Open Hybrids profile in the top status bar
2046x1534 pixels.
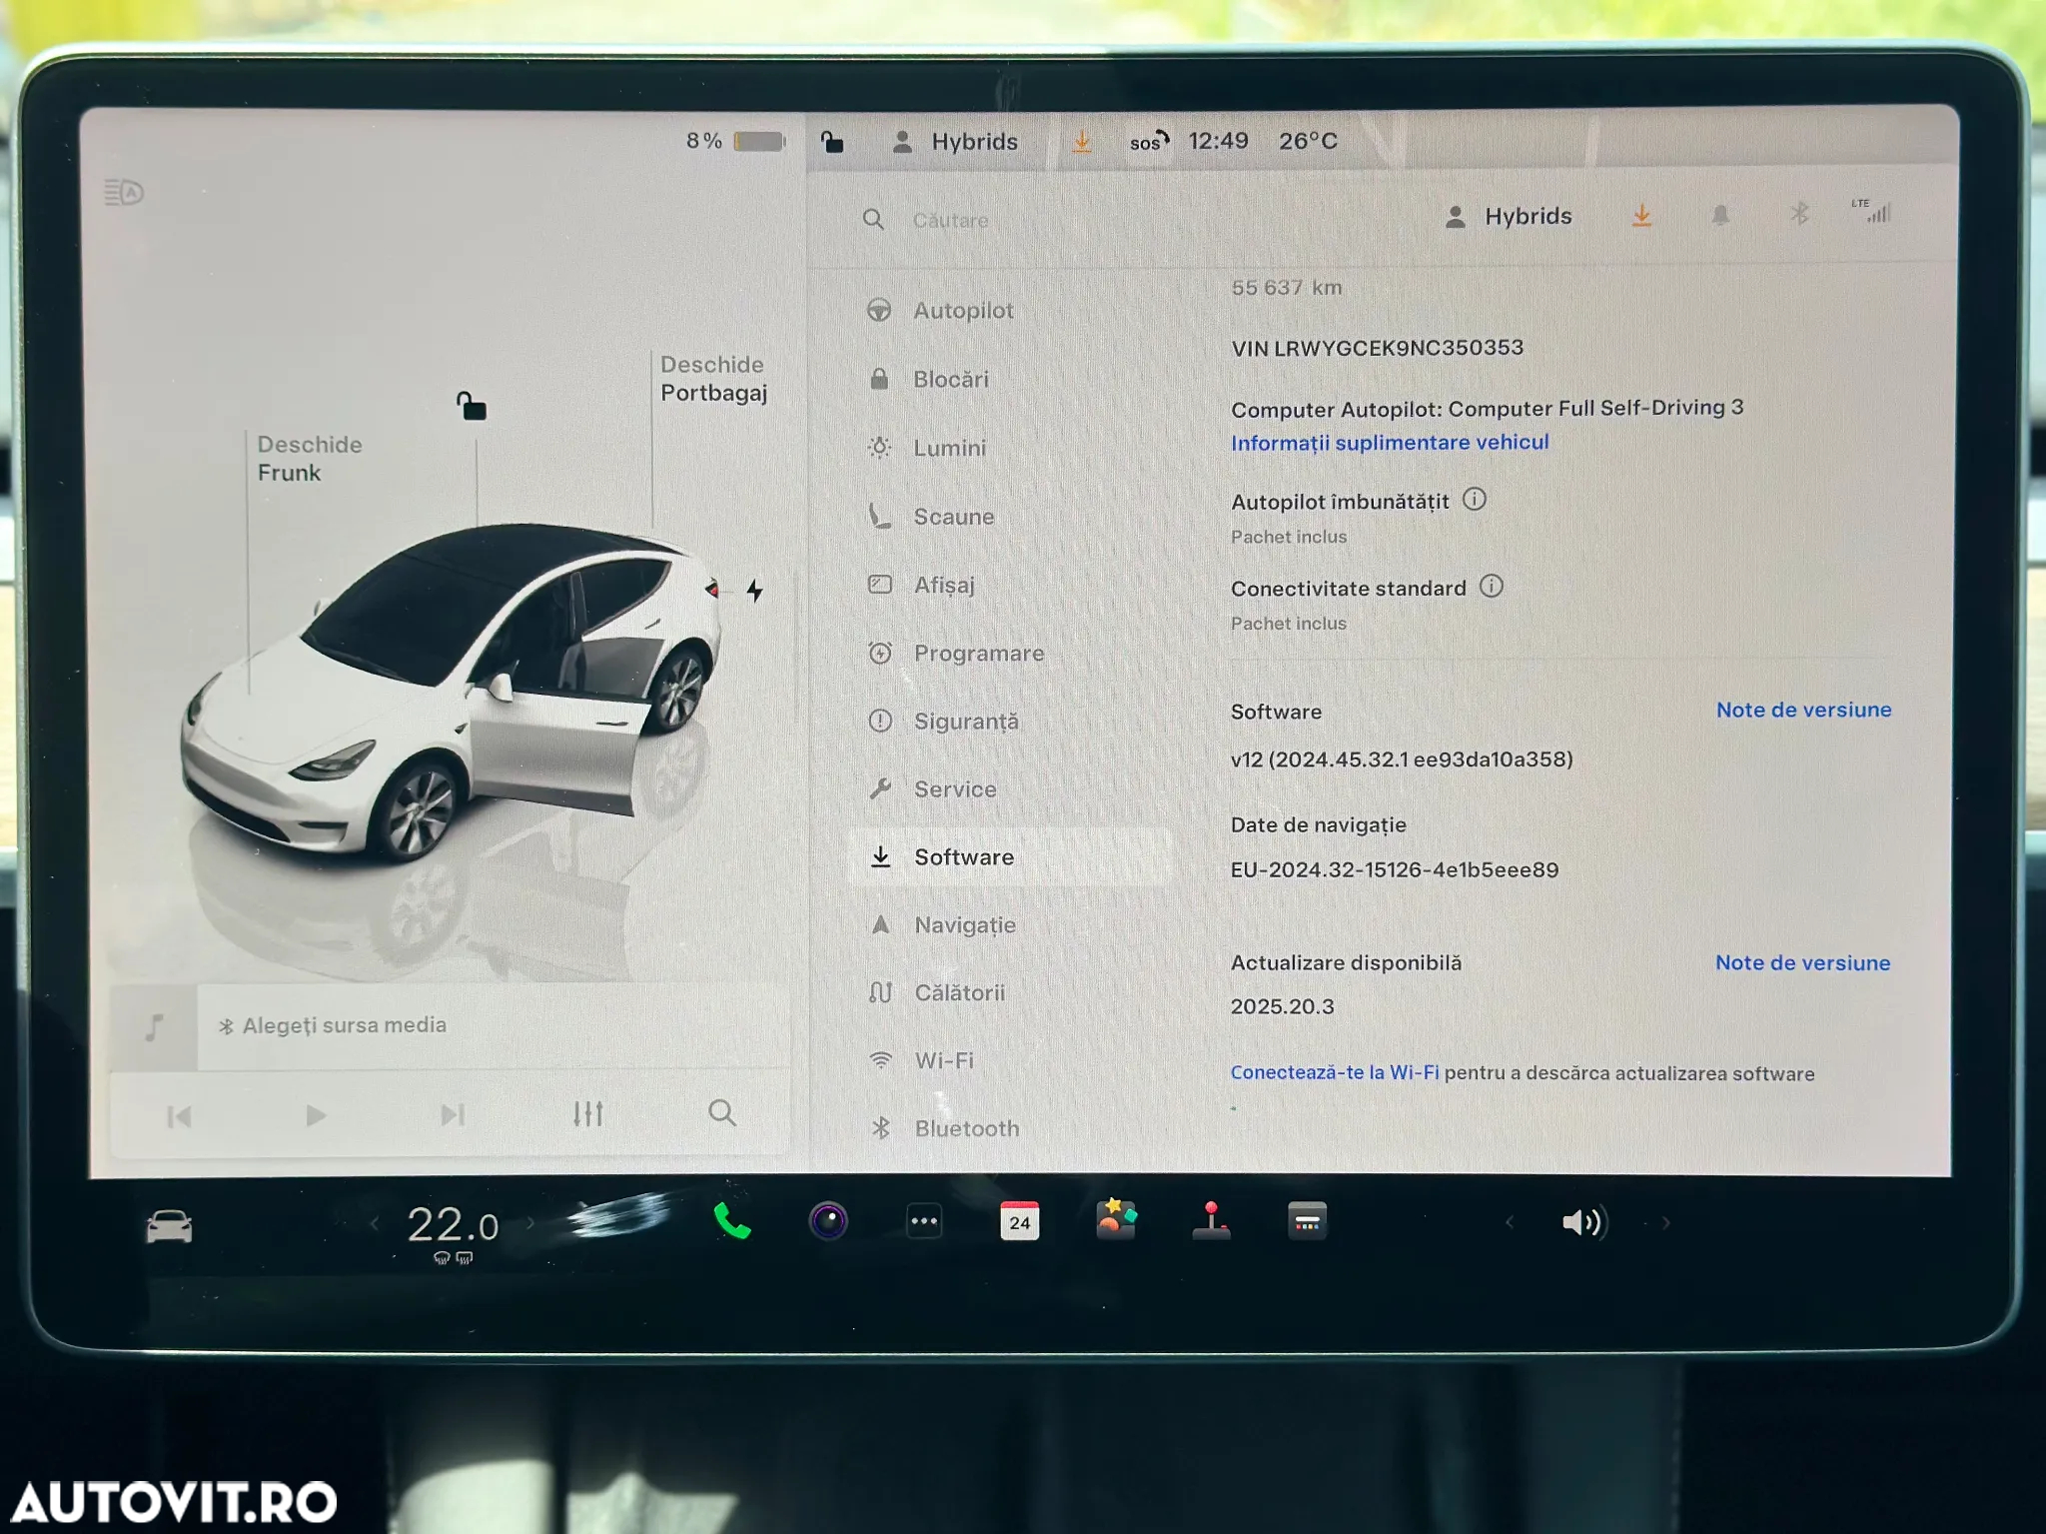pos(955,142)
